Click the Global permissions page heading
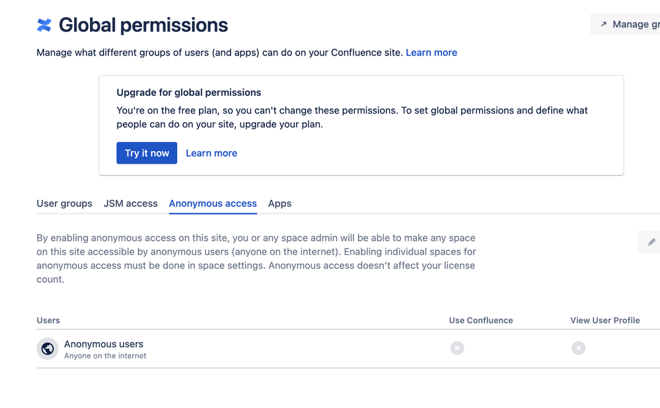 143,25
